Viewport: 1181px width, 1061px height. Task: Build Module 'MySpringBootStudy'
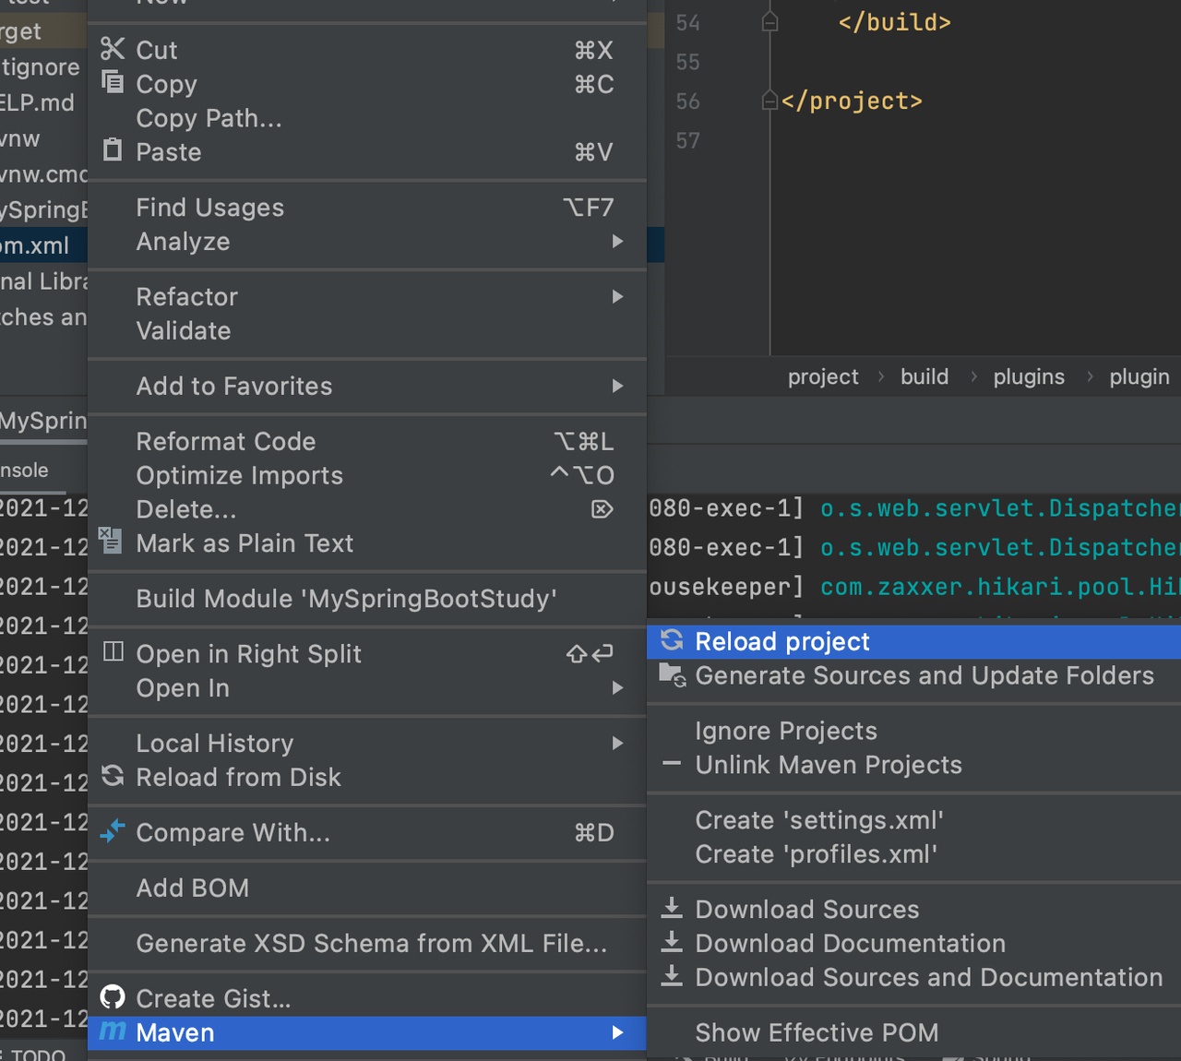tap(367, 598)
